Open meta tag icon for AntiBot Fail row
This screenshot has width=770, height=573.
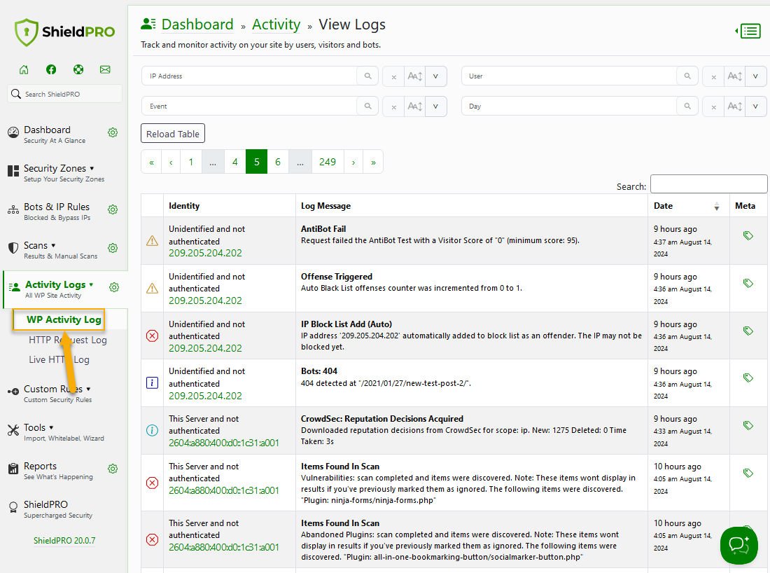point(748,235)
